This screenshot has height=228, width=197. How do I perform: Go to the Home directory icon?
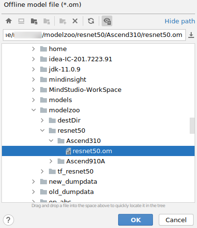[x=9, y=21]
